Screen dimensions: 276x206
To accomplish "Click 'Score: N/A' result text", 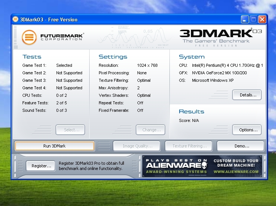I will coord(189,120).
